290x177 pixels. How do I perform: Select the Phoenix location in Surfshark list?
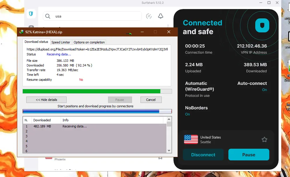[x=60, y=159]
